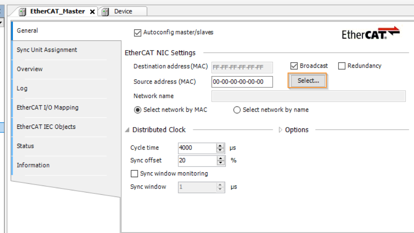Choose Select network by name
This screenshot has height=233, width=414.
(237, 110)
